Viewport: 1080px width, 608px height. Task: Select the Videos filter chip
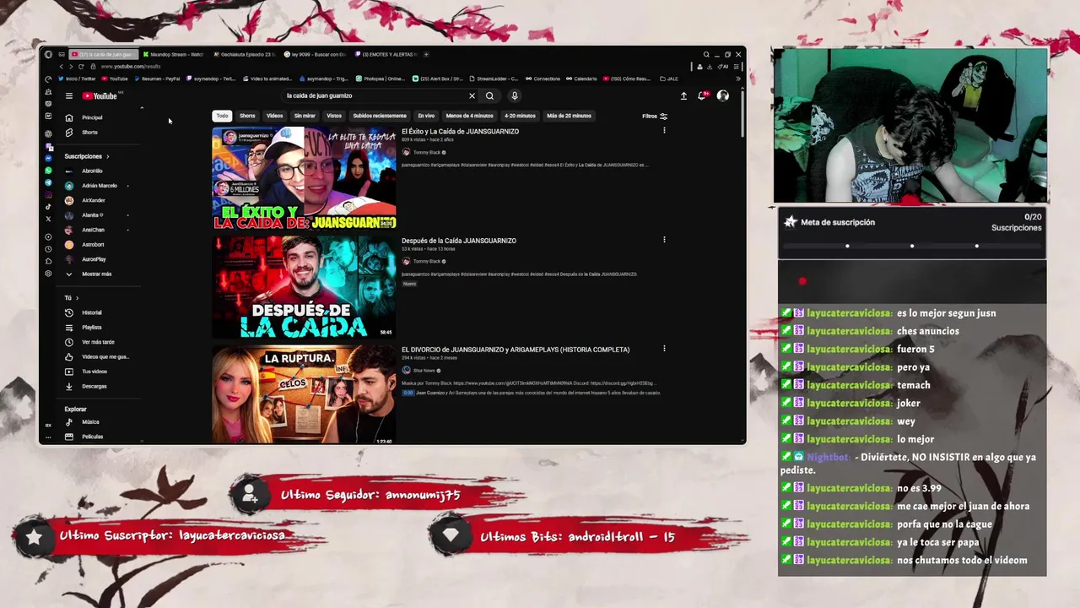tap(275, 116)
